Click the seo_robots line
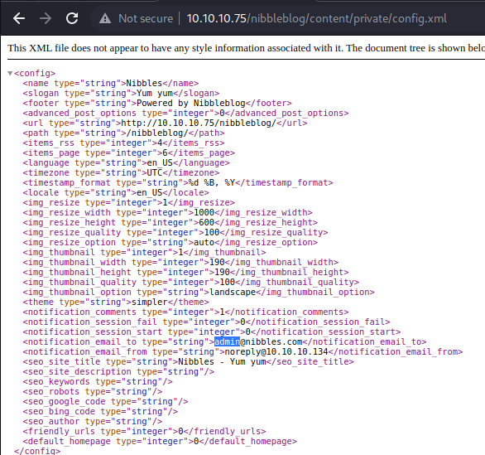The image size is (485, 455). coord(93,391)
